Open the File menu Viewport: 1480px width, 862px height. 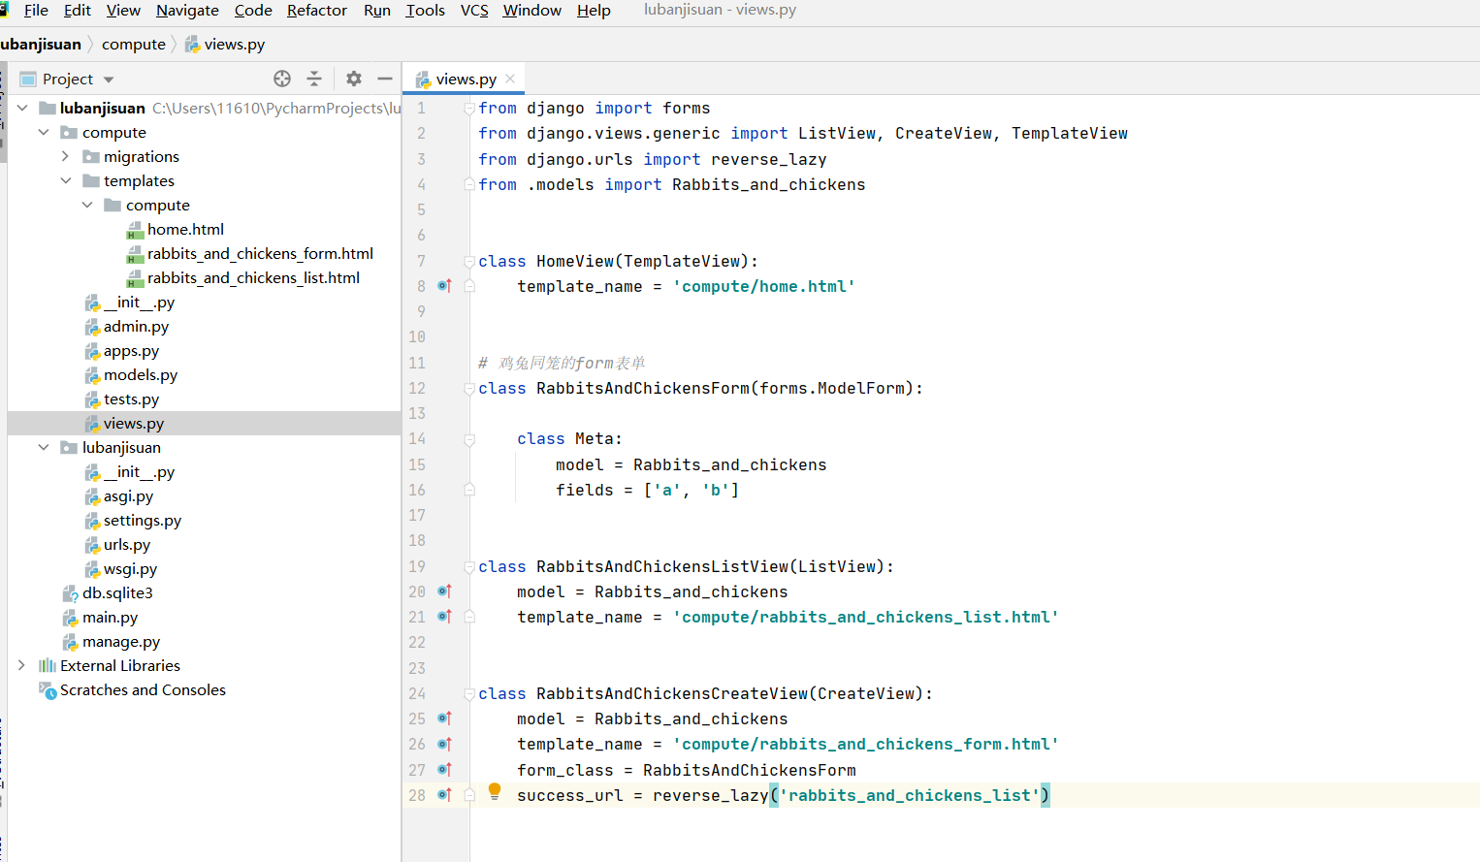pos(36,10)
